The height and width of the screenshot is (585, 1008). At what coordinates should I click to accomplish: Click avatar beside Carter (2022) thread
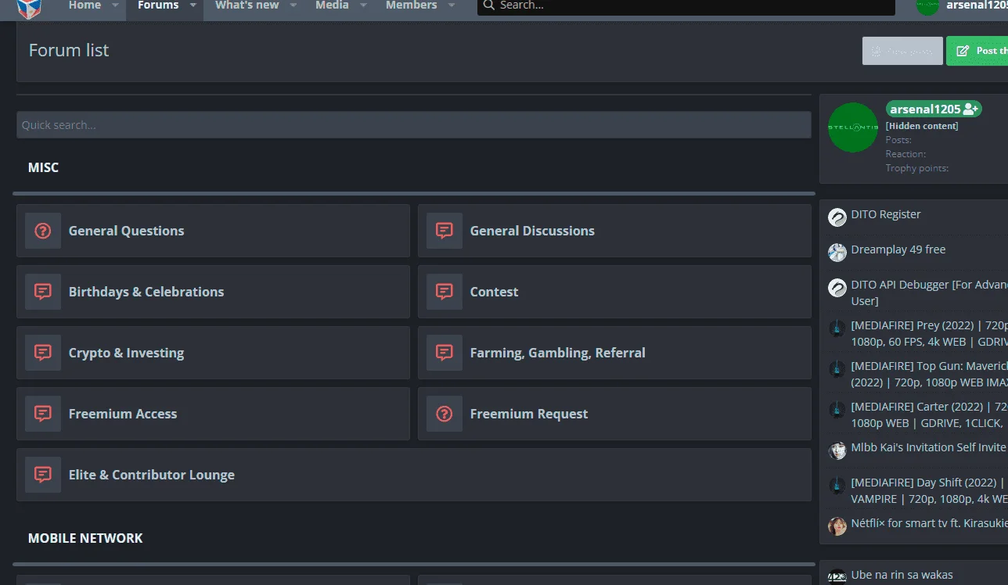tap(837, 409)
